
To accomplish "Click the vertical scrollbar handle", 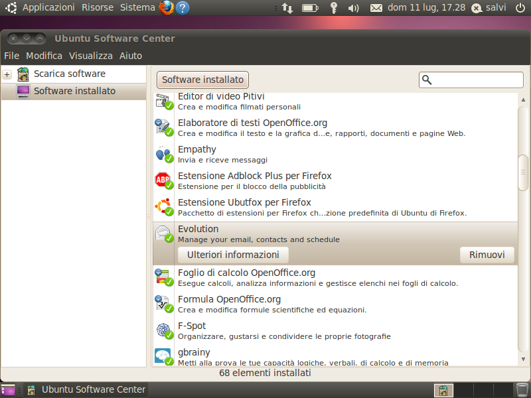I will pos(523,172).
